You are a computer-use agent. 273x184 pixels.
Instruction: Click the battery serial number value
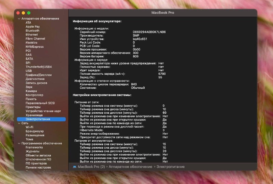[x=149, y=32]
